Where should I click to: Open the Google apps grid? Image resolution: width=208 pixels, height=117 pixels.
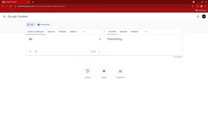point(198,17)
